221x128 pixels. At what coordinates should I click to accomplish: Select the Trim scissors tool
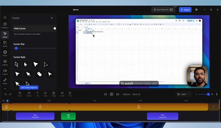point(70,94)
